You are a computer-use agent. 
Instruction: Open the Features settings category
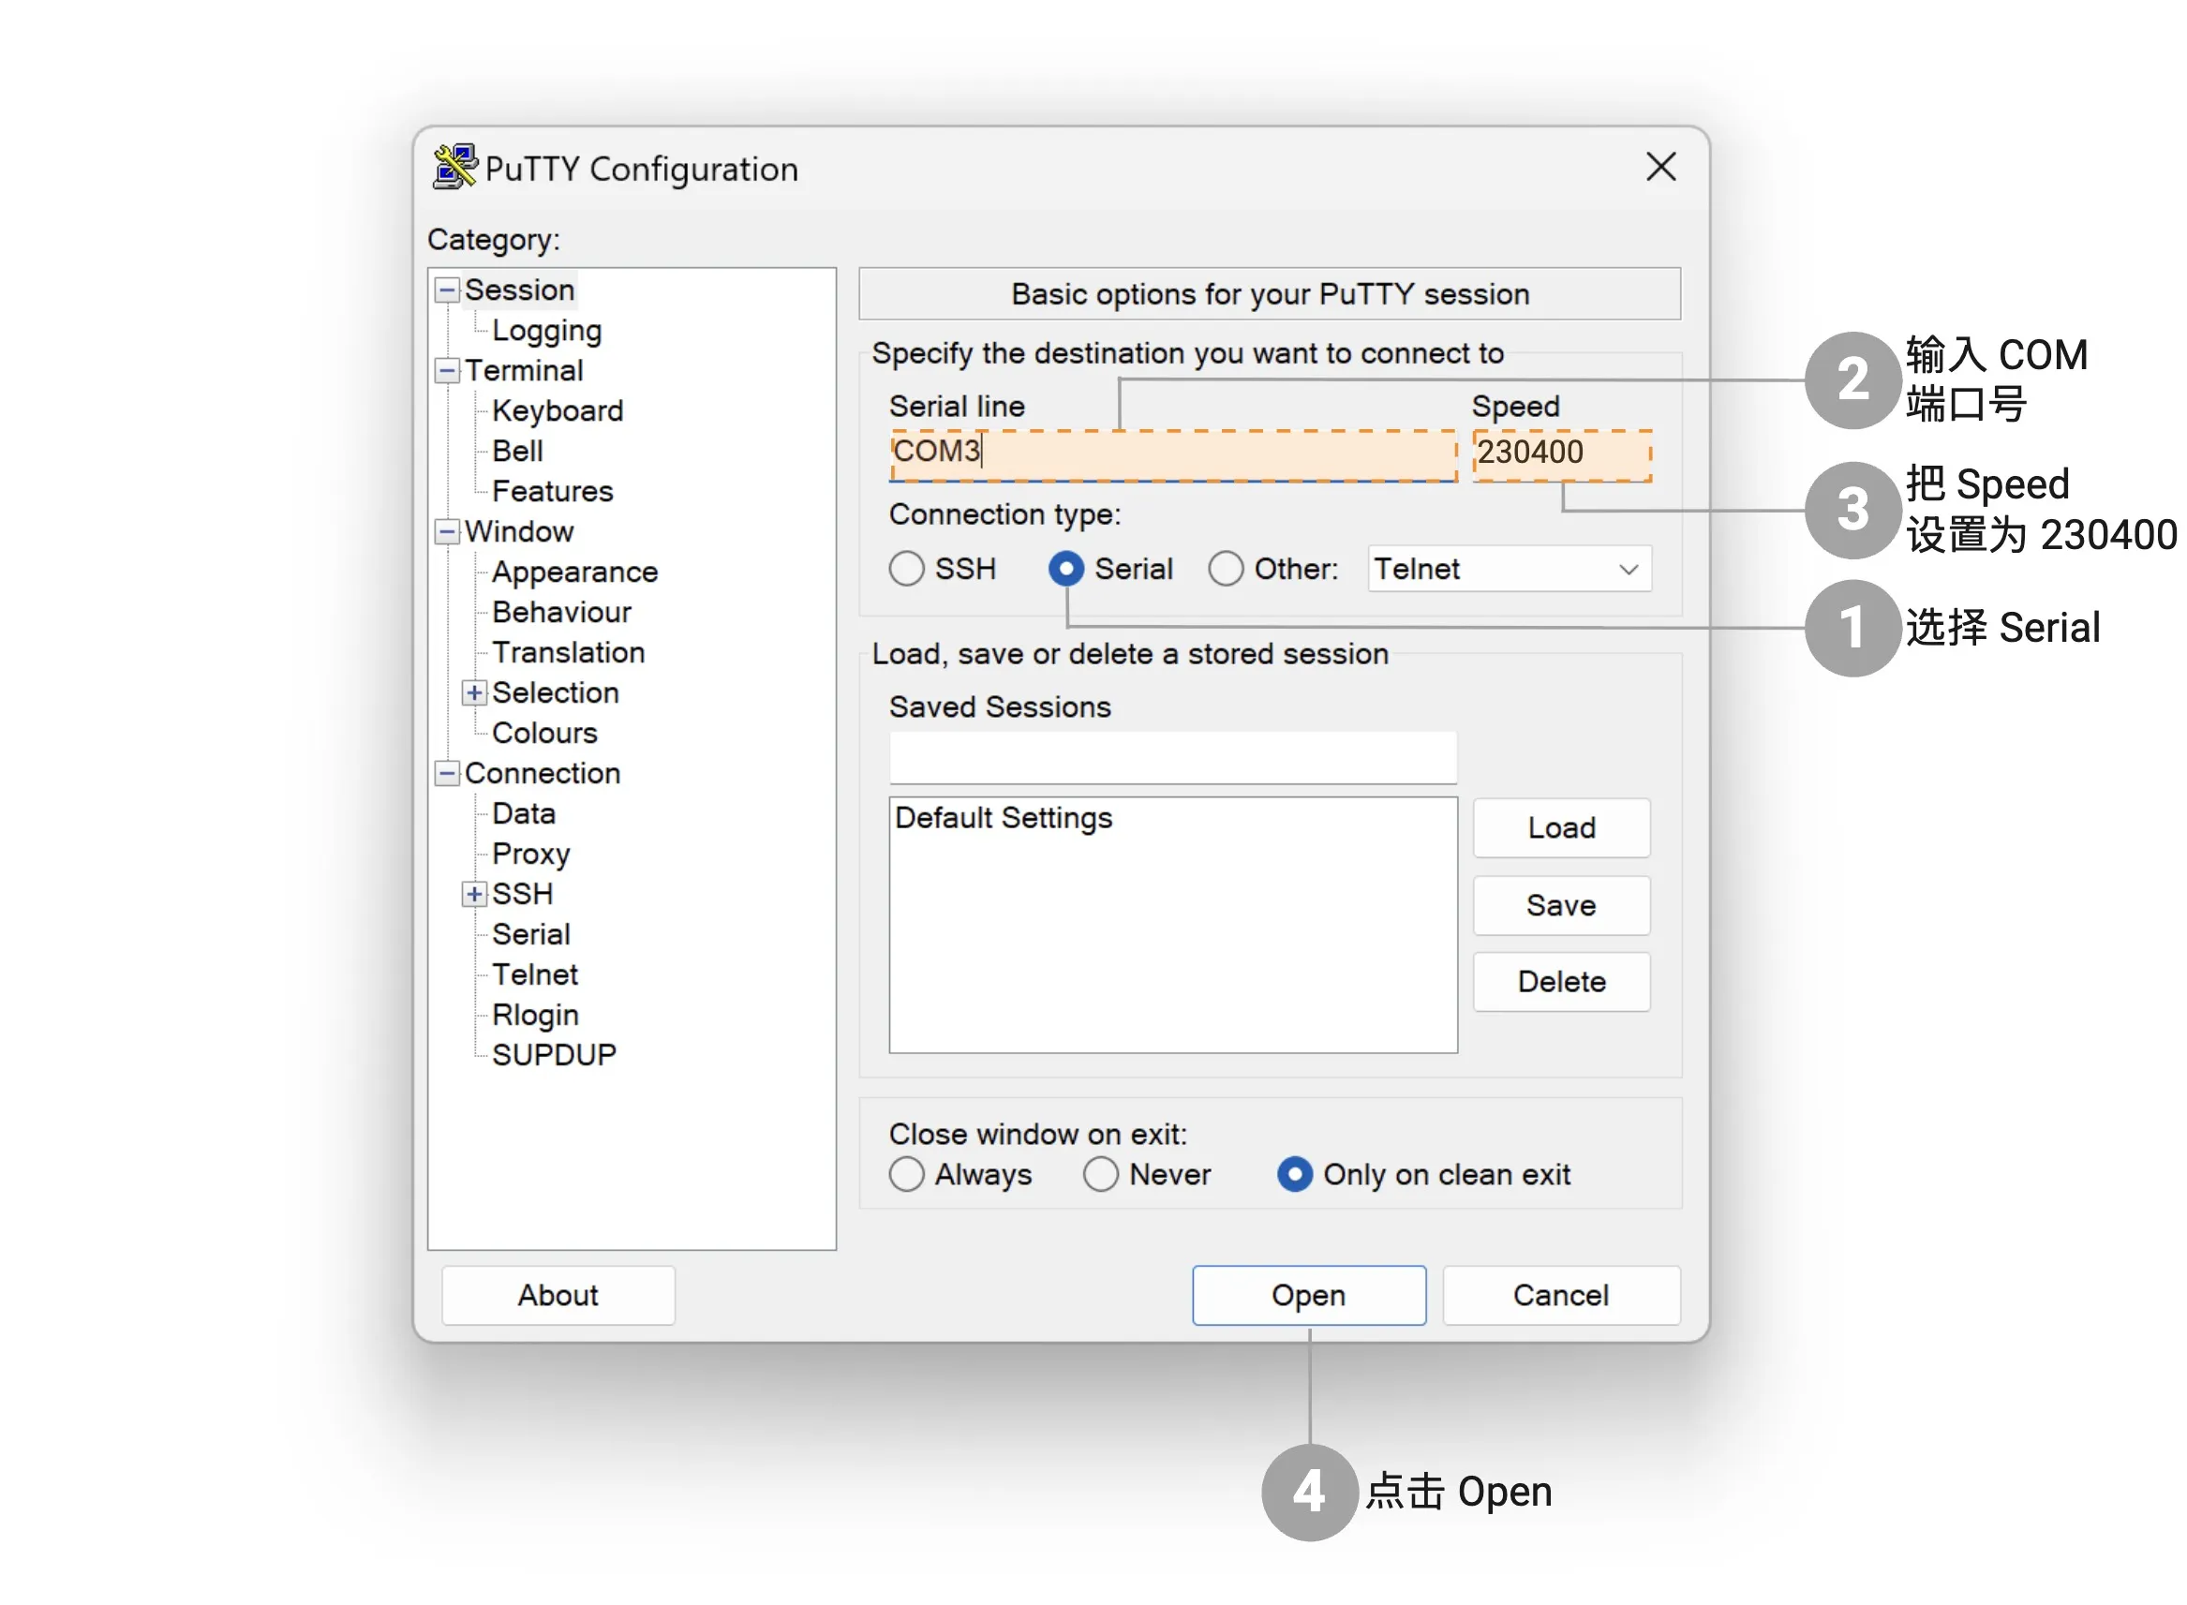552,492
